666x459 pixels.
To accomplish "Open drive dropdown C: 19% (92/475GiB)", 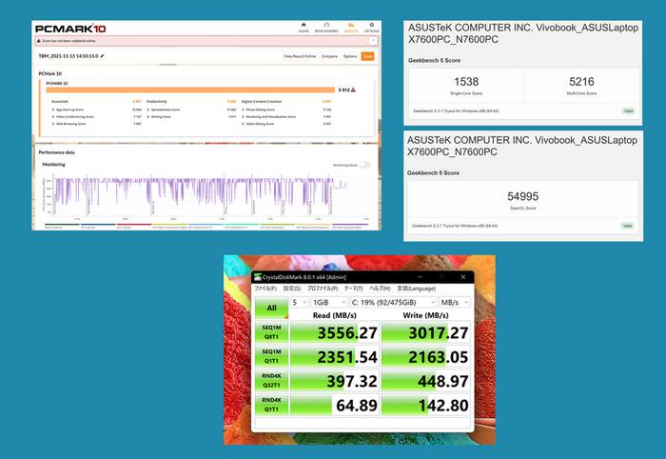I will pyautogui.click(x=393, y=302).
